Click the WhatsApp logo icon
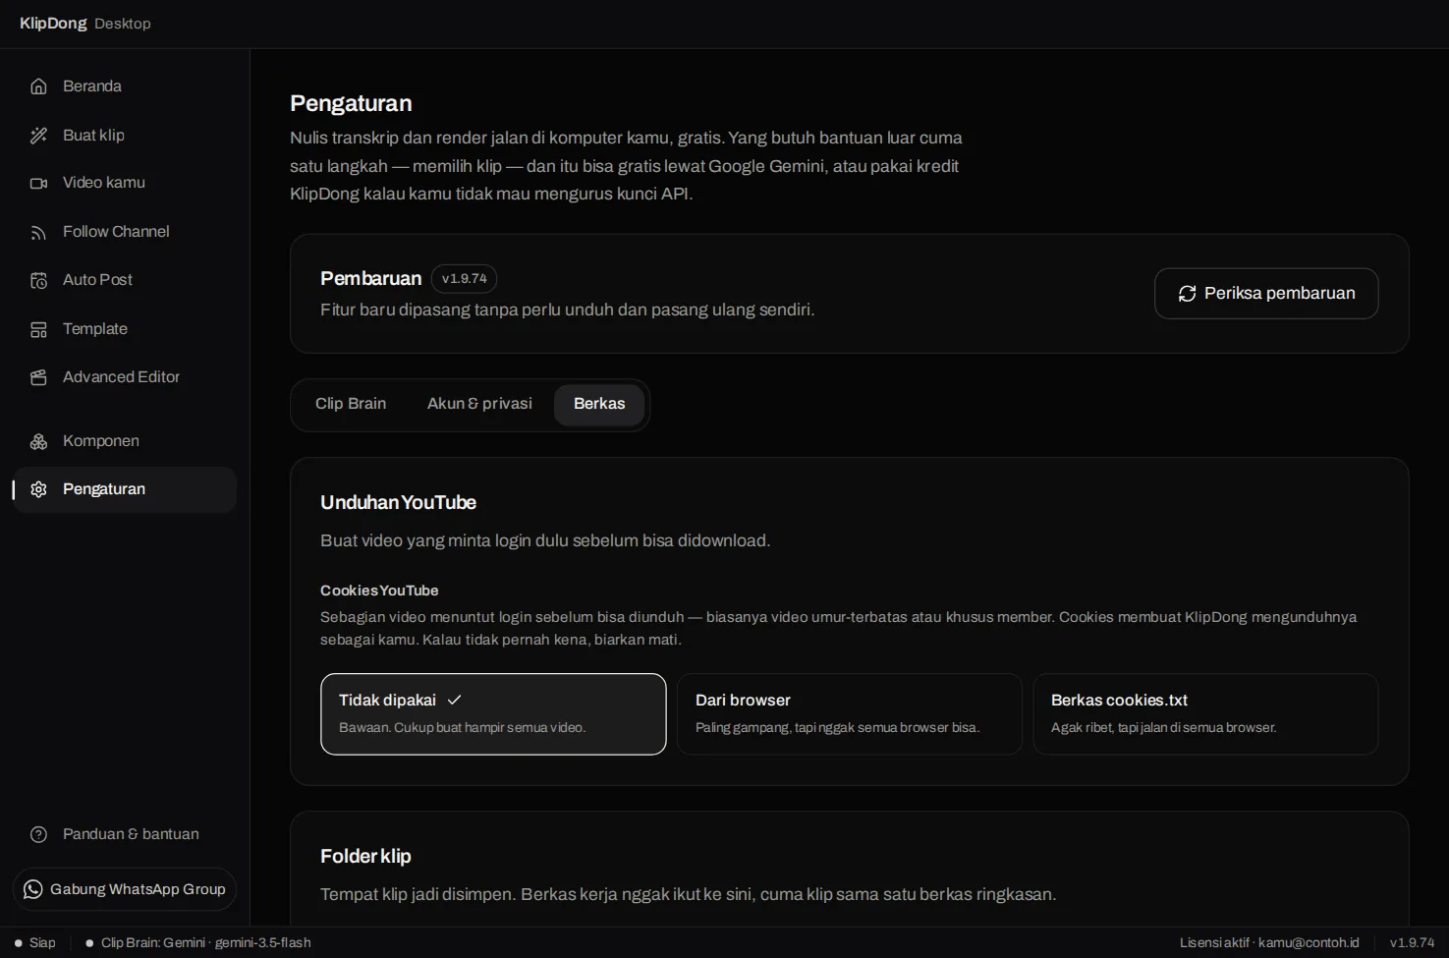Screen dimensions: 1449x958 pos(32,889)
